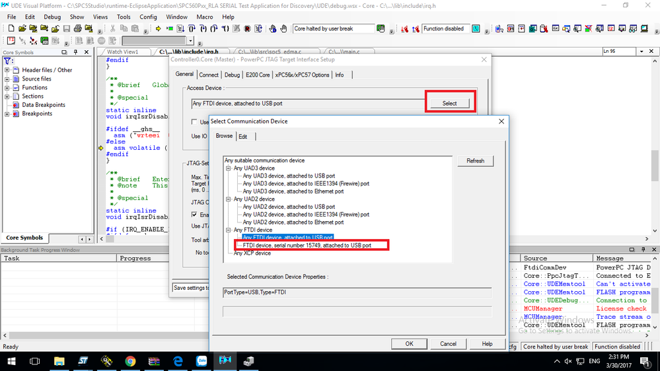The height and width of the screenshot is (371, 660).
Task: Open the Windows Start menu
Action: coord(11,361)
